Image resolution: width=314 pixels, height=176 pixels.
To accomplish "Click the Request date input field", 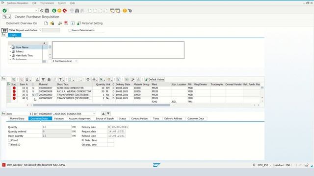I will tap(117, 132).
